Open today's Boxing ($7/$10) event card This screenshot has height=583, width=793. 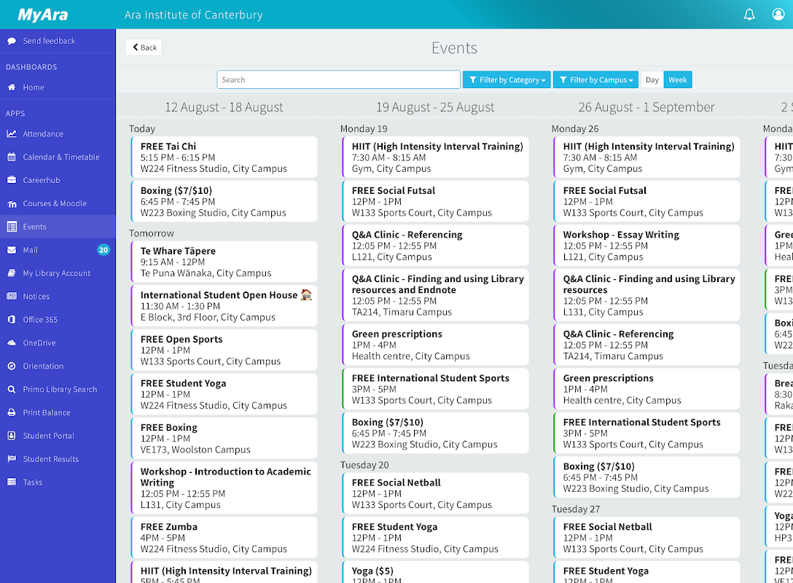(x=224, y=201)
